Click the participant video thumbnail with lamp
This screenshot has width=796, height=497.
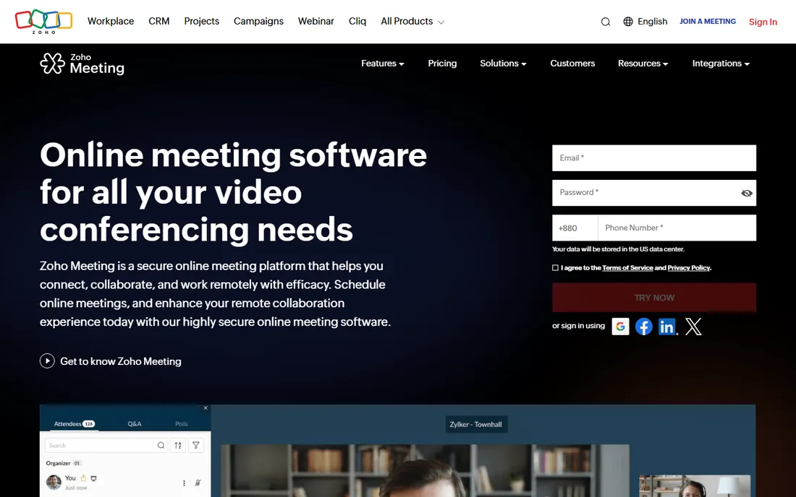695,486
